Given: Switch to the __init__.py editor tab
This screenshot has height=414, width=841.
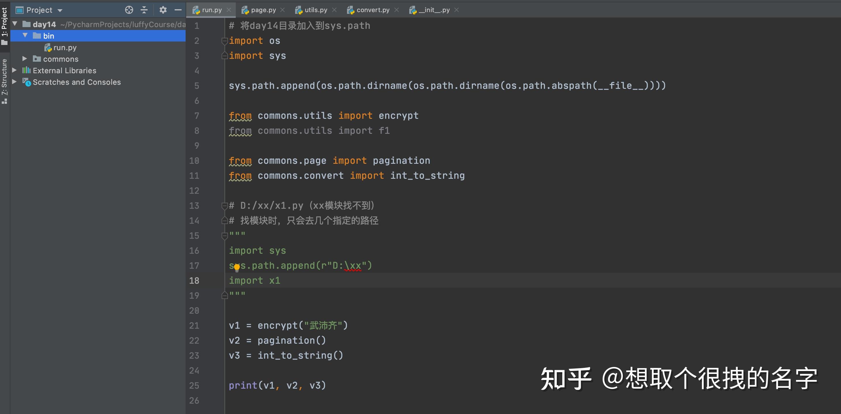Looking at the screenshot, I should click(434, 10).
